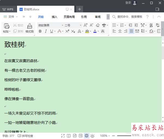The width and height of the screenshot is (164, 139).
Task: Open the font color A swatch
Action: click(95, 31)
